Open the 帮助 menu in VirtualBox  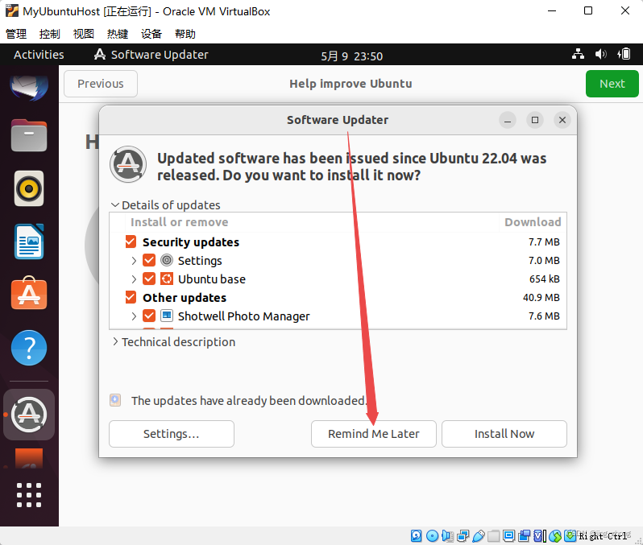click(185, 34)
